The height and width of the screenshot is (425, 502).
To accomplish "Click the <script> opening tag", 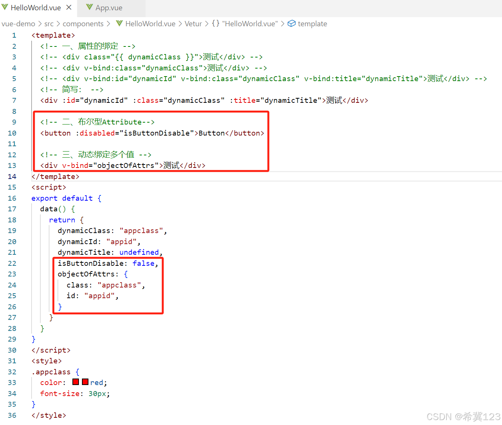I will pos(49,187).
